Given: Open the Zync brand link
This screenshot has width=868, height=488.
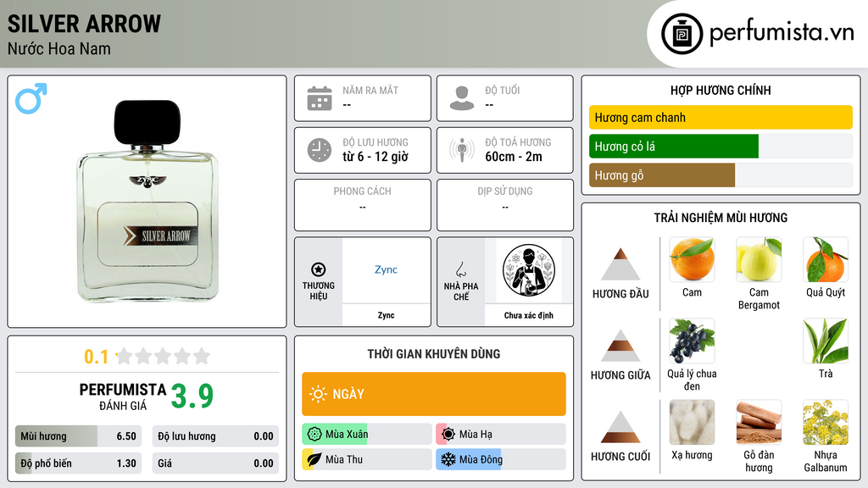Looking at the screenshot, I should [x=386, y=269].
